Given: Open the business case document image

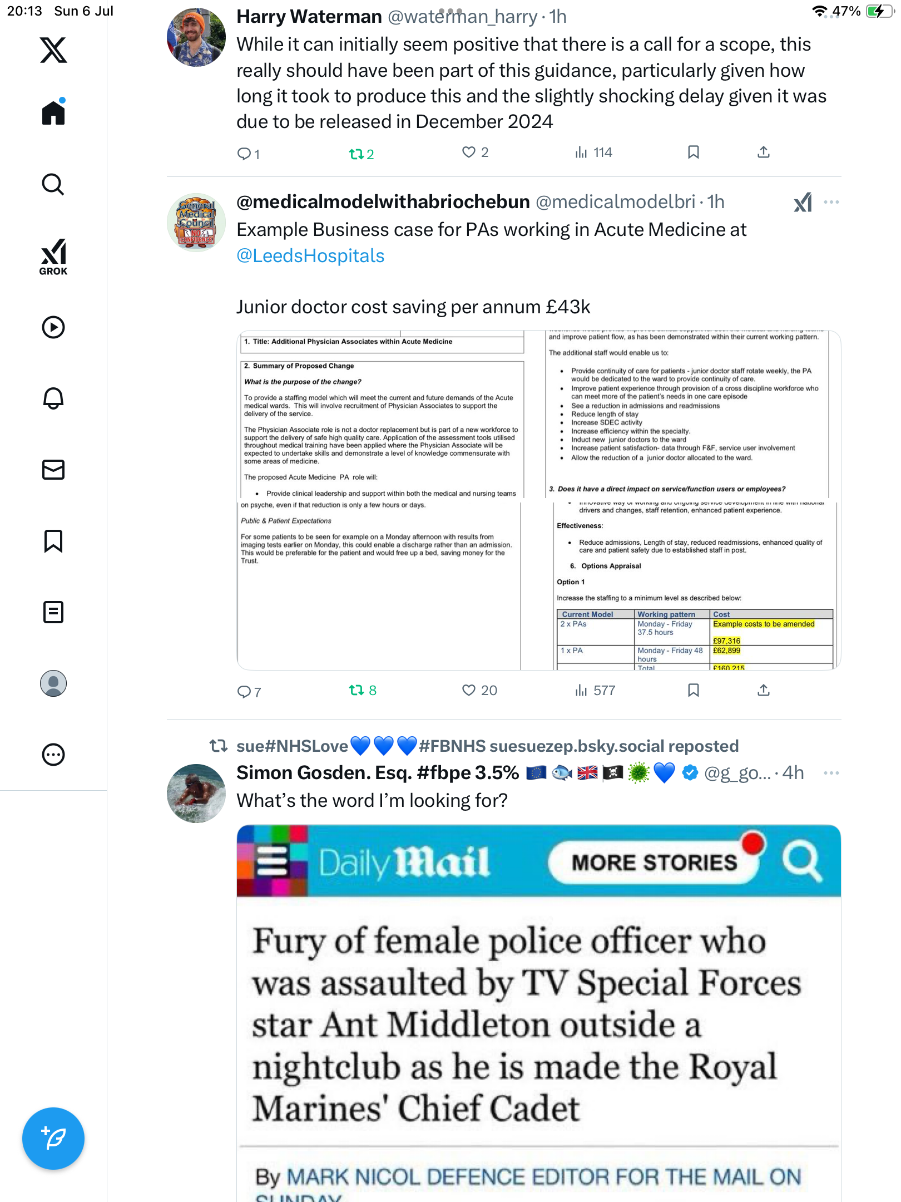Looking at the screenshot, I should point(538,500).
